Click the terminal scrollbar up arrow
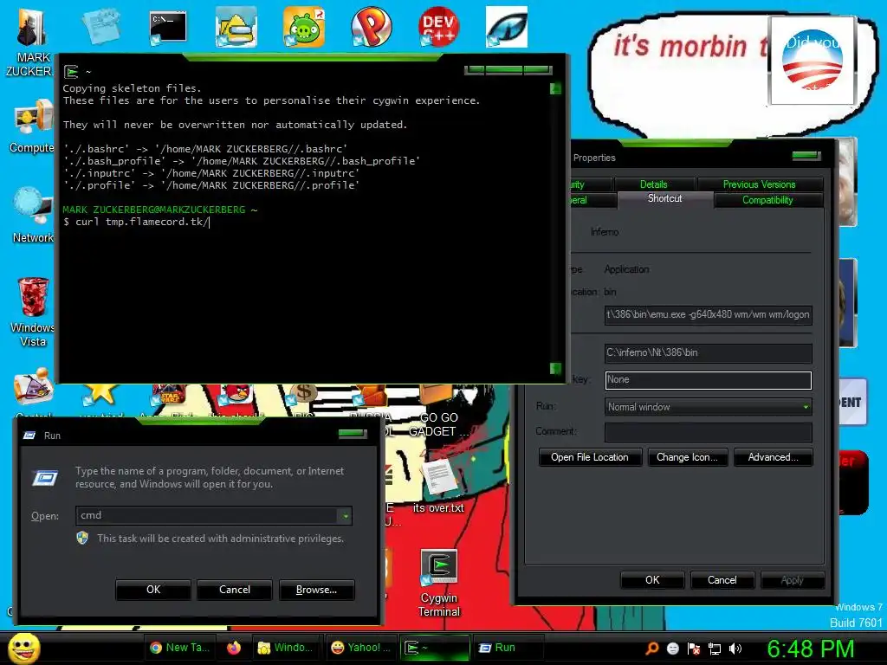 (555, 89)
